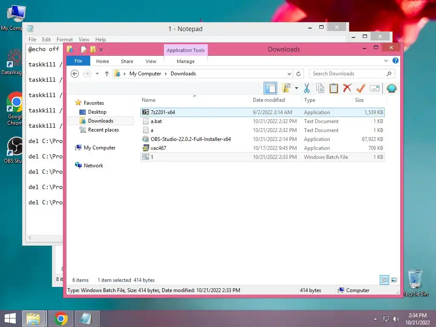The width and height of the screenshot is (436, 327).
Task: Switch to the Home ribbon tab
Action: [103, 61]
